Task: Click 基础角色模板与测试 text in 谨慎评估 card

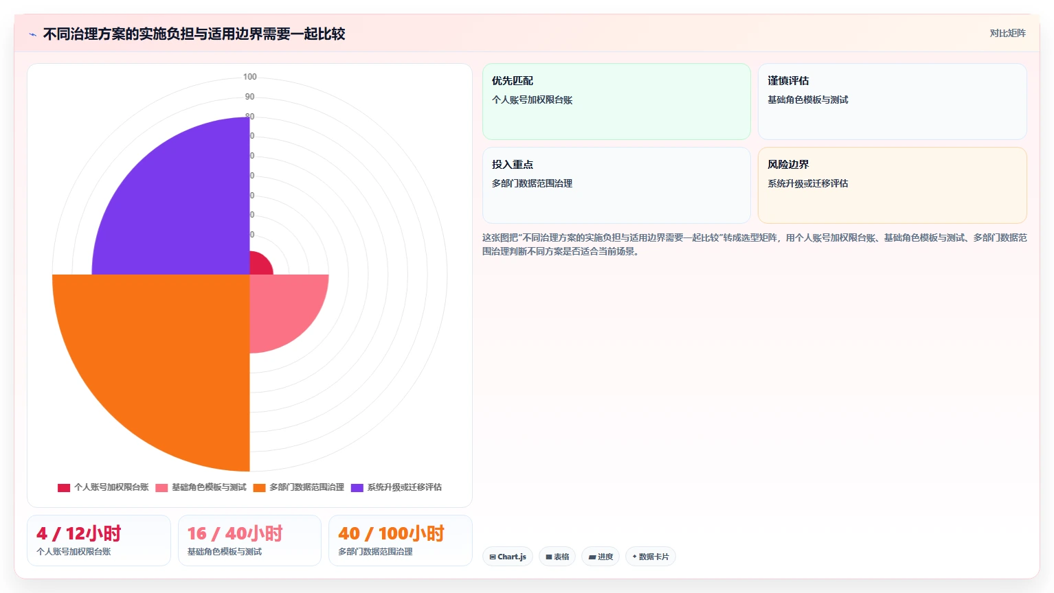Action: click(x=807, y=100)
